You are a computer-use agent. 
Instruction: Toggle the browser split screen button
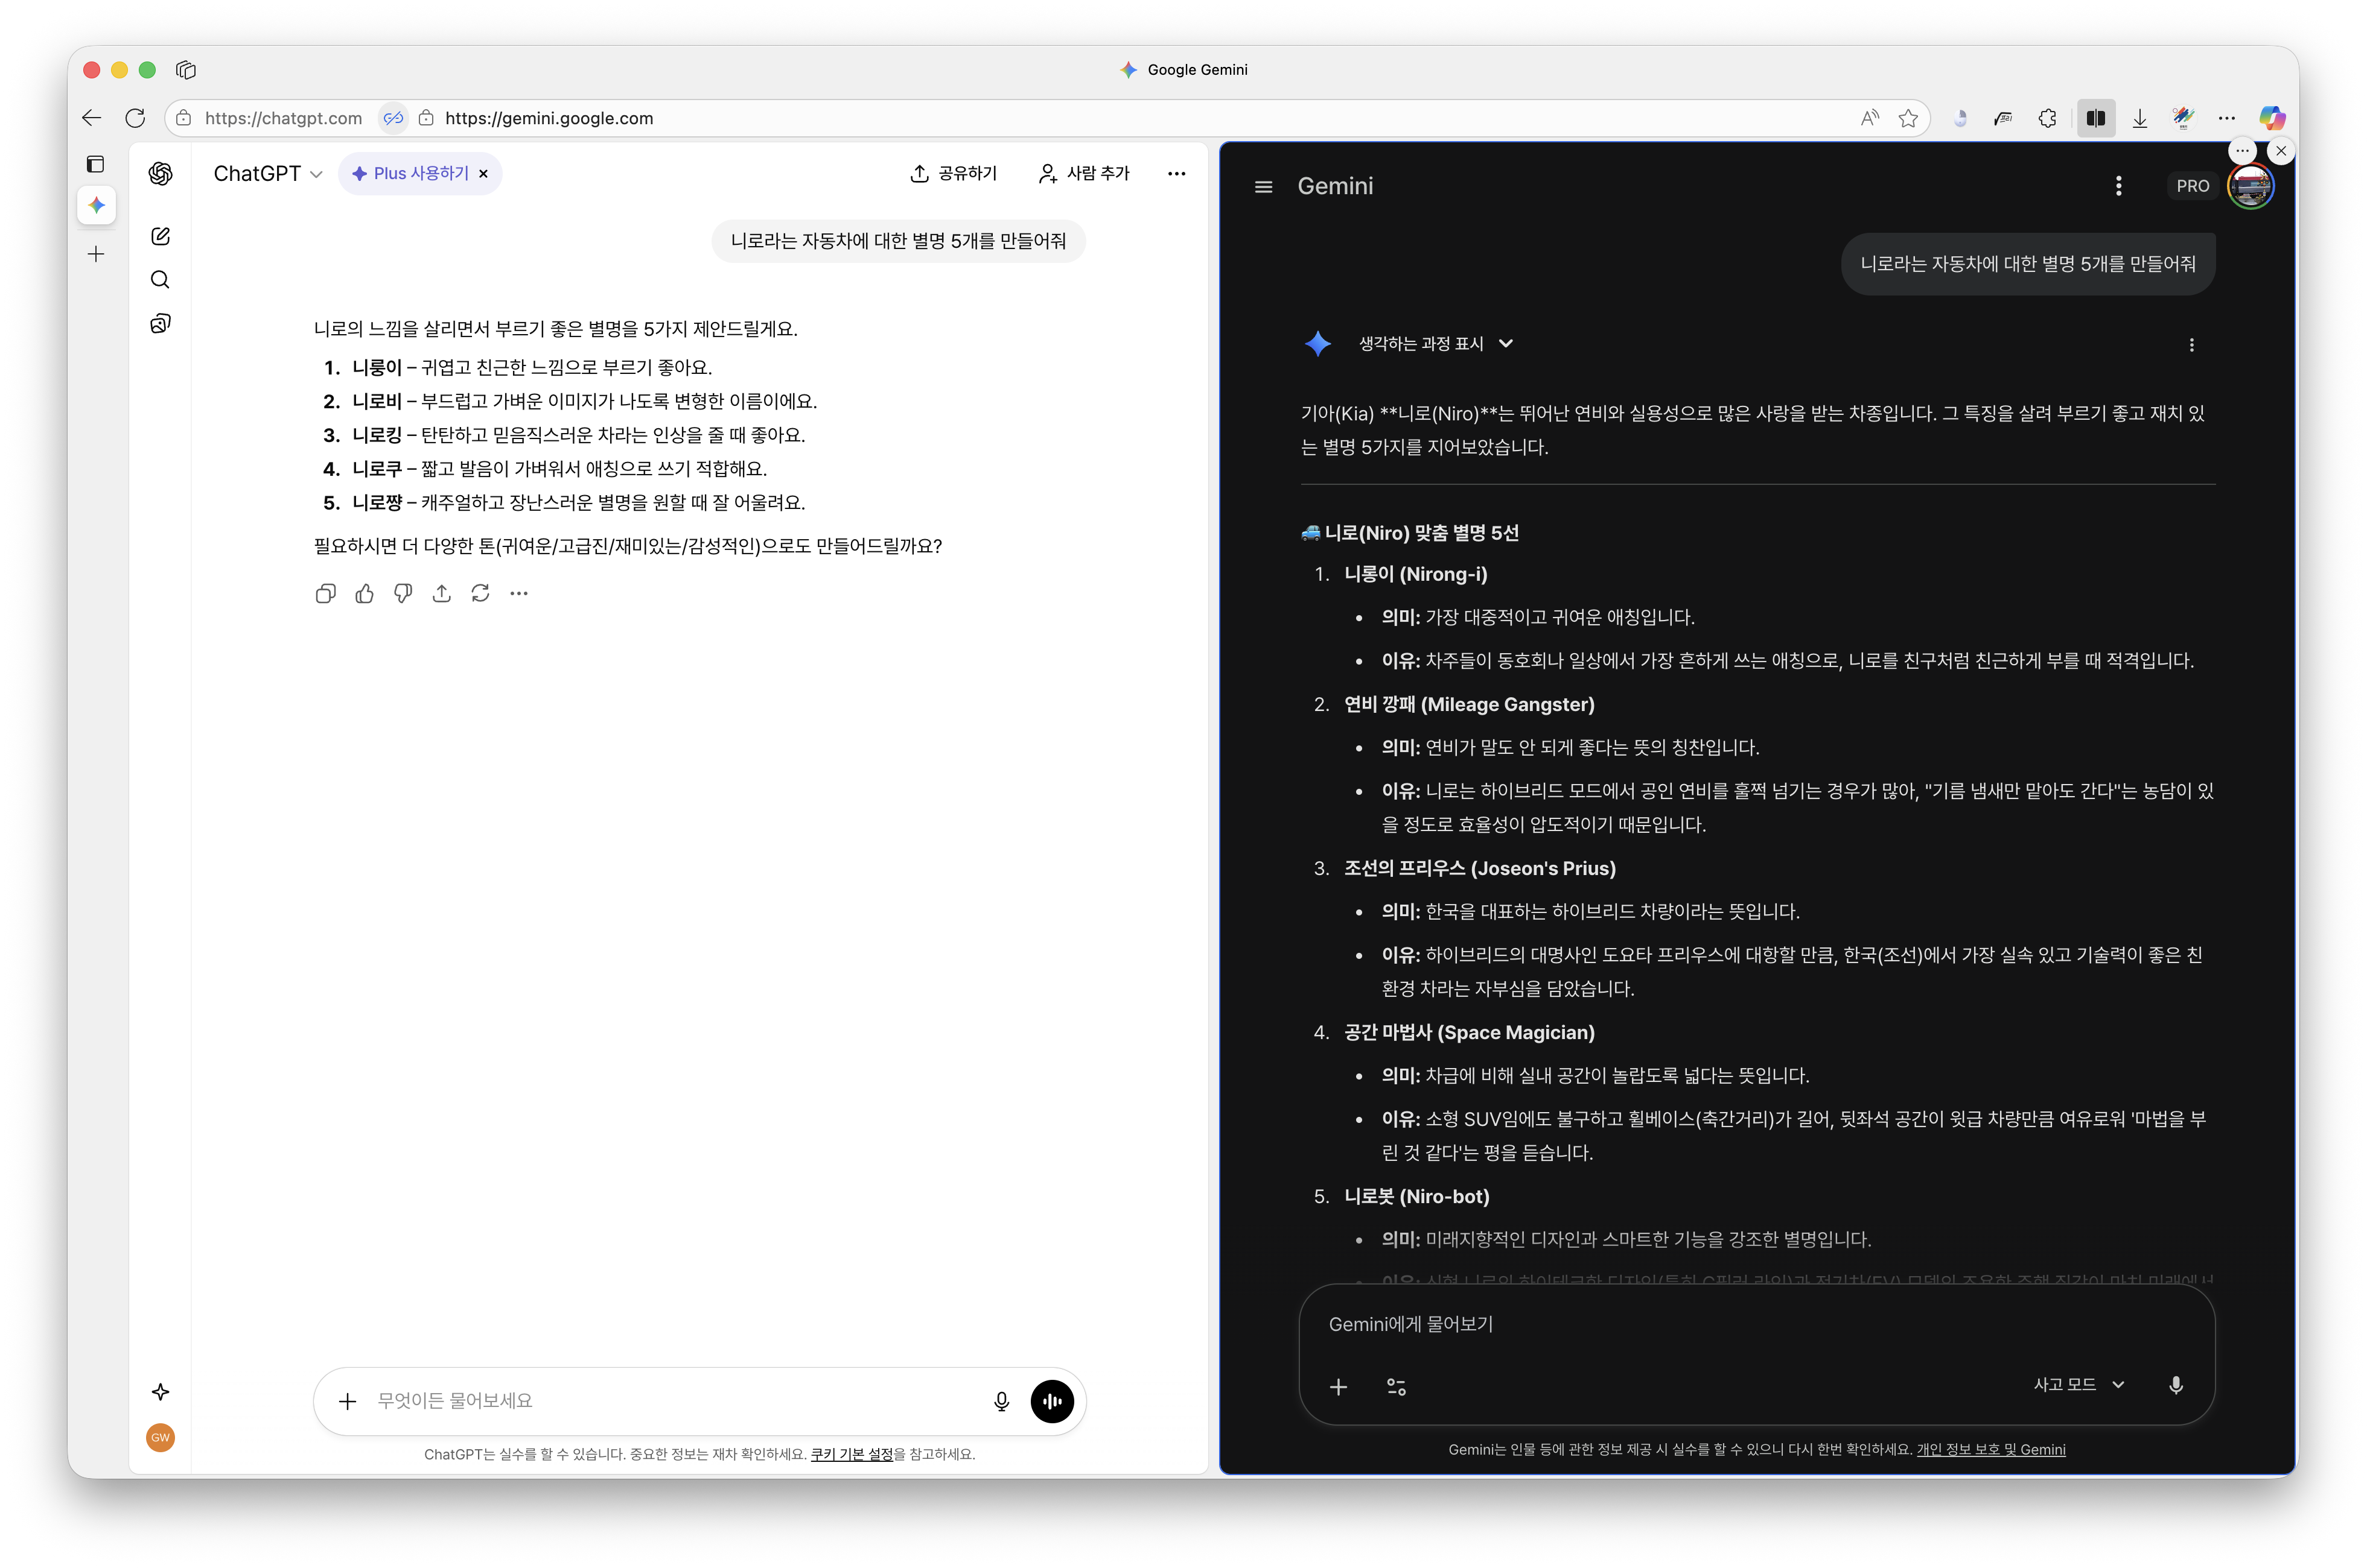point(2095,118)
